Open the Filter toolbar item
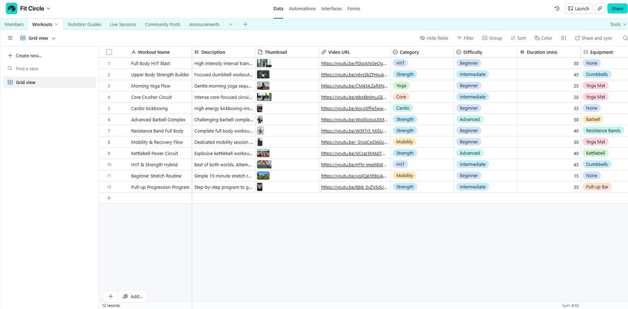The height and width of the screenshot is (309, 628). [465, 38]
